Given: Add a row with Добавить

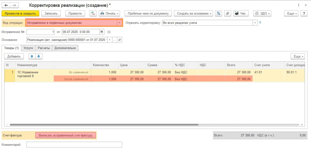Looking at the screenshot, I should 14,57.
